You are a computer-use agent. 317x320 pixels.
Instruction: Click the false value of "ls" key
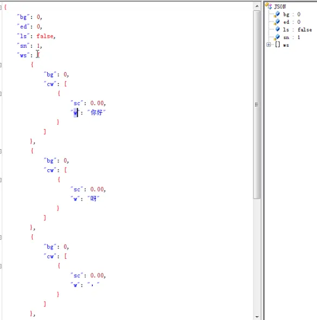45,36
